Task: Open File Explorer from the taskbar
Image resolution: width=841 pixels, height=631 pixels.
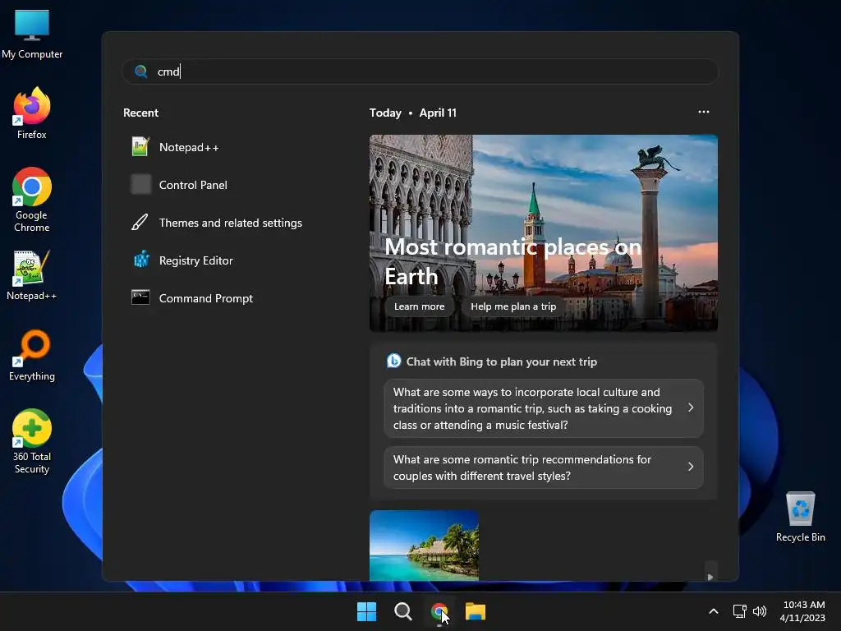Action: pos(476,611)
